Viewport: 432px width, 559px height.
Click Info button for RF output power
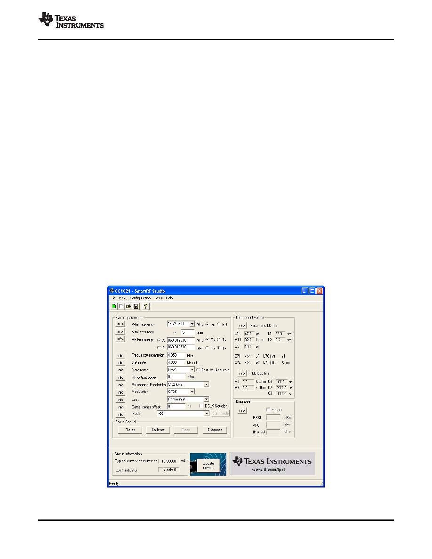(120, 377)
